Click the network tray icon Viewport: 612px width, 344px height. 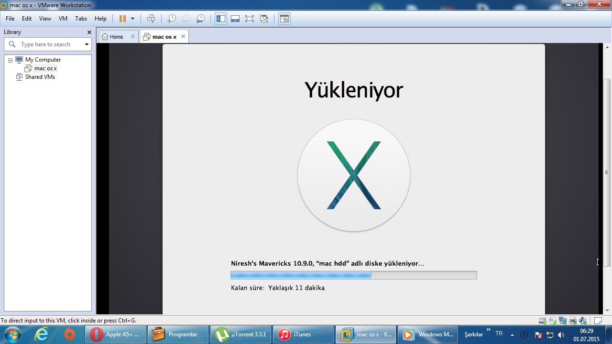pyautogui.click(x=550, y=335)
